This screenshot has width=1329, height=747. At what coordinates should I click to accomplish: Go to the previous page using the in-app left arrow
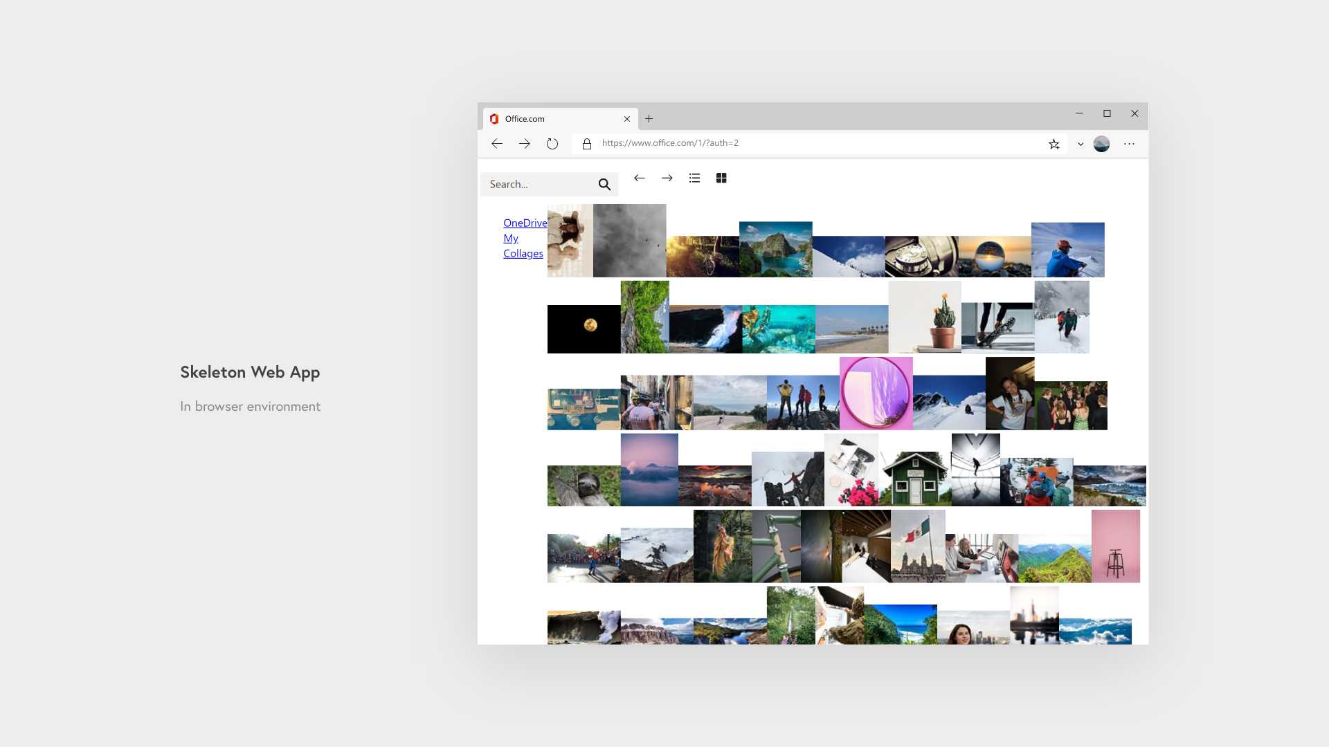click(640, 178)
